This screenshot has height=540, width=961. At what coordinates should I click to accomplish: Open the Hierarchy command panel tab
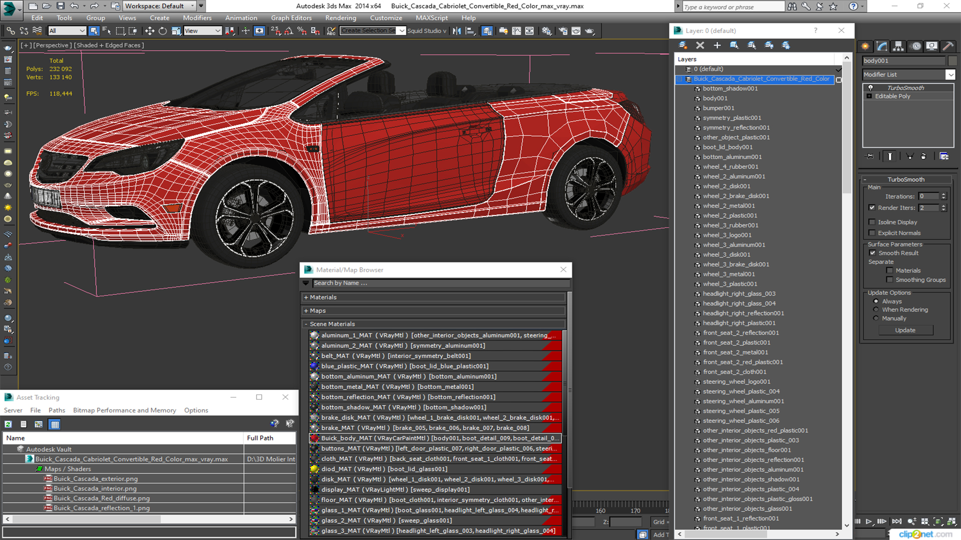898,46
